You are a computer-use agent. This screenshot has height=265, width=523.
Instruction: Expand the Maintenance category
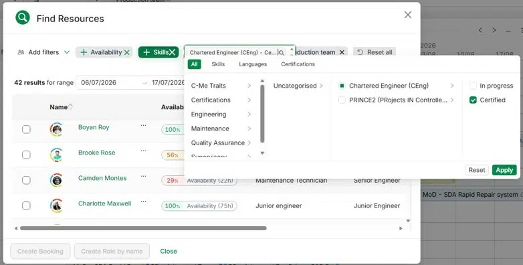pyautogui.click(x=221, y=129)
